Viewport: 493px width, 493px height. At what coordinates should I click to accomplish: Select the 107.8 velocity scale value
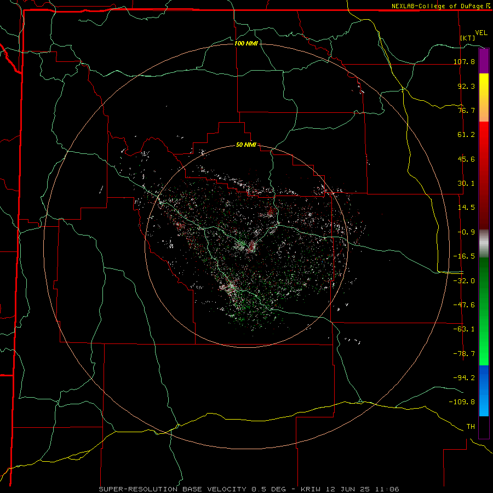pyautogui.click(x=464, y=61)
